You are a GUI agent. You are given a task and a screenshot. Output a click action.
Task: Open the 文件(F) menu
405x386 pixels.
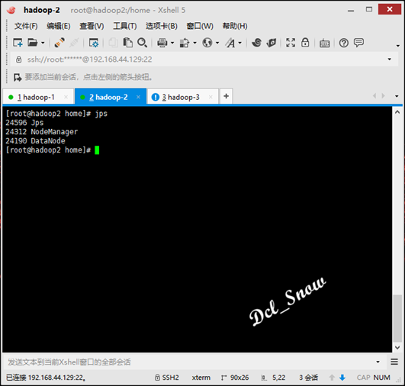pyautogui.click(x=26, y=26)
